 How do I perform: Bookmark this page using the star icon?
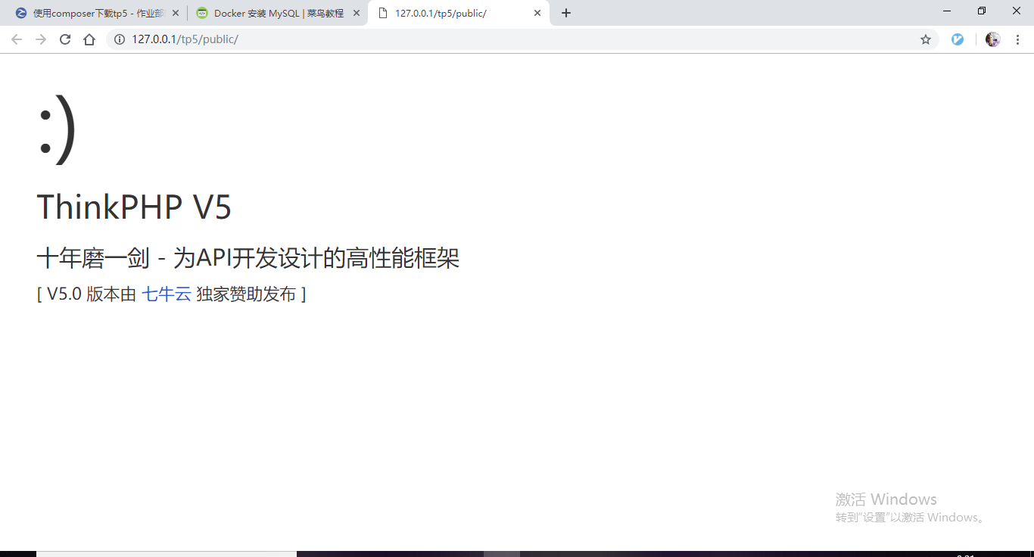tap(926, 39)
